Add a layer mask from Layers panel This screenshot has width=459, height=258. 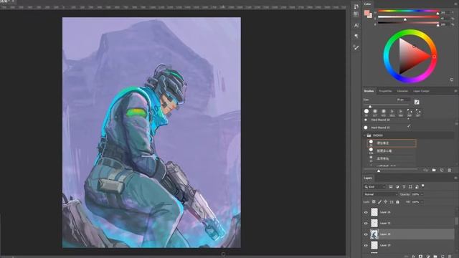[x=421, y=257]
